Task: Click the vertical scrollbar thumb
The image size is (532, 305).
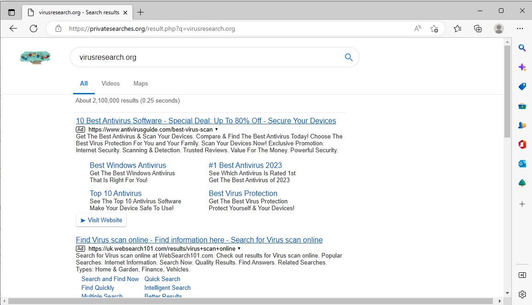Action: 507,92
